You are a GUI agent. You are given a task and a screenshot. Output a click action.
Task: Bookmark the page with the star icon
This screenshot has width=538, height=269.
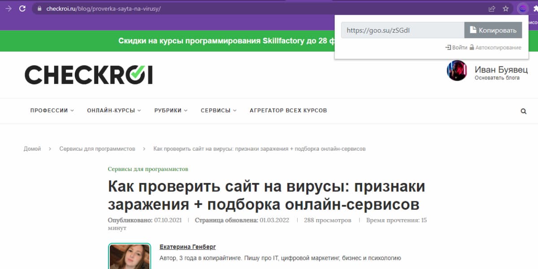point(505,8)
